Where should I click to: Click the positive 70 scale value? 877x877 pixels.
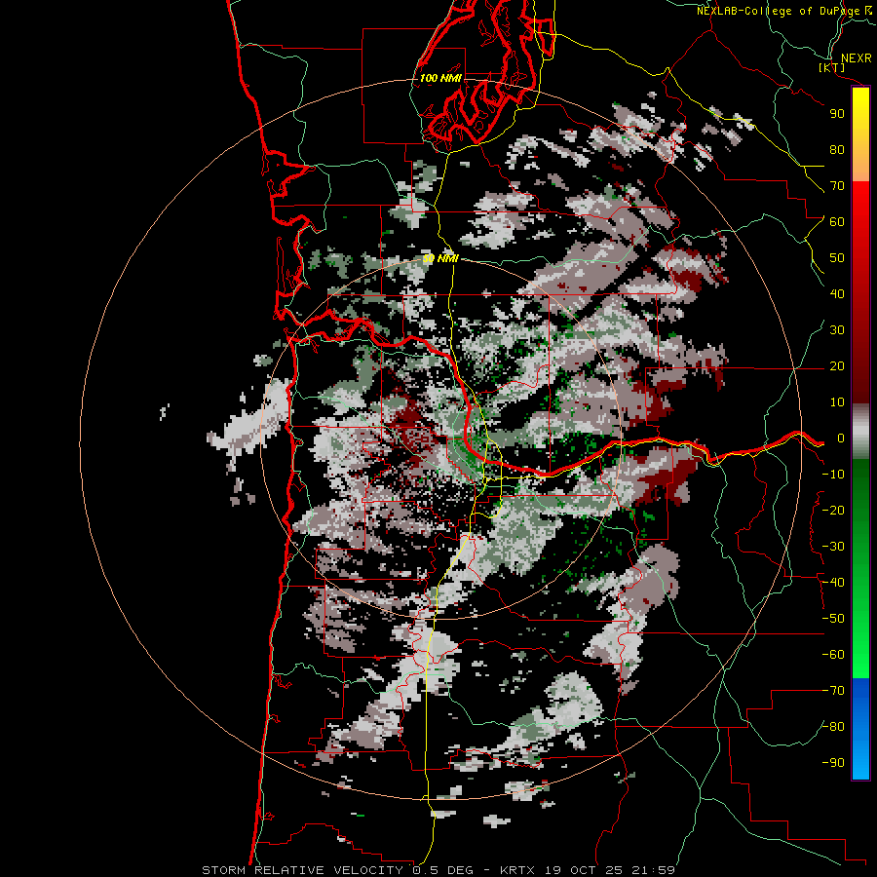[x=837, y=186]
